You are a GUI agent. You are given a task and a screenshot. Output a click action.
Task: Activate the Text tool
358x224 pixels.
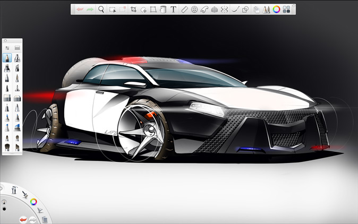(173, 9)
